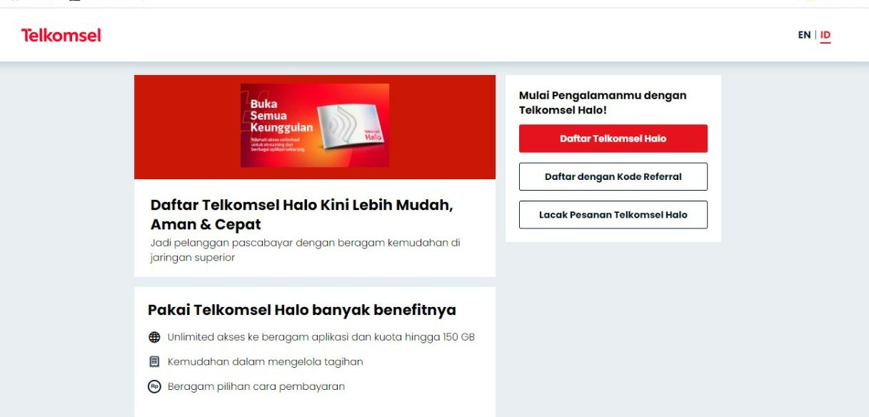The width and height of the screenshot is (869, 417).
Task: Select the Unlimited akses ke beragam aplikasi text
Action: tap(321, 337)
